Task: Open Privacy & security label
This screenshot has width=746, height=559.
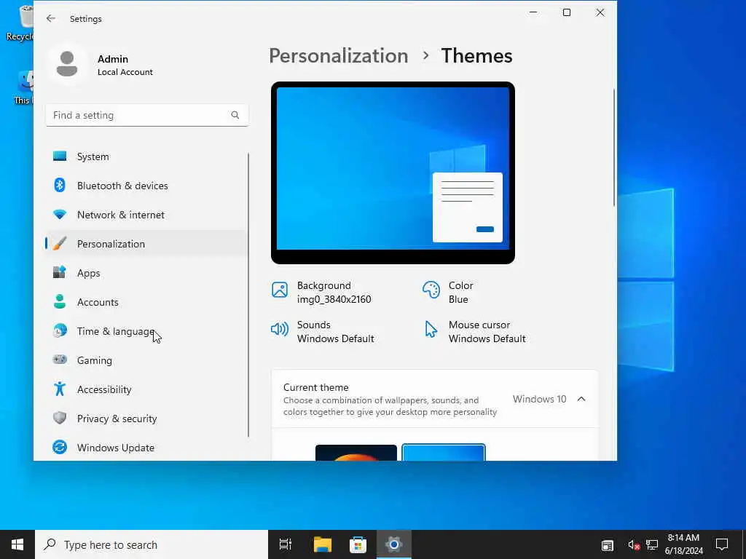Action: click(117, 419)
